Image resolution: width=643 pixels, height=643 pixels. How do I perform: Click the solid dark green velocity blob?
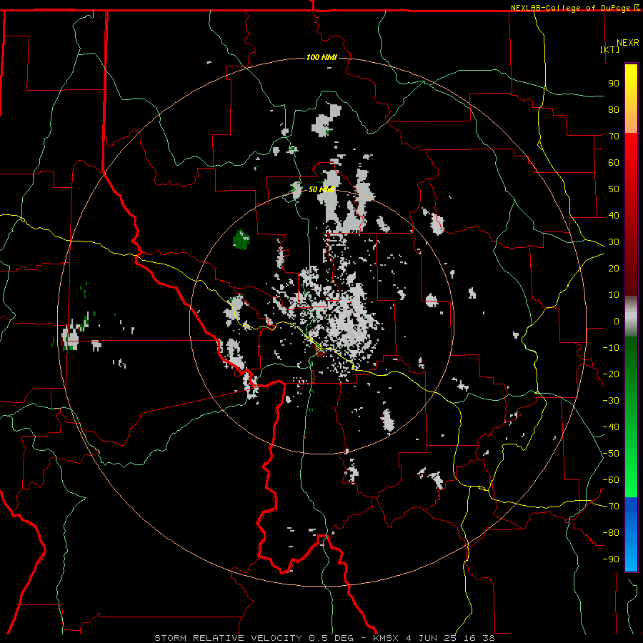tap(241, 239)
